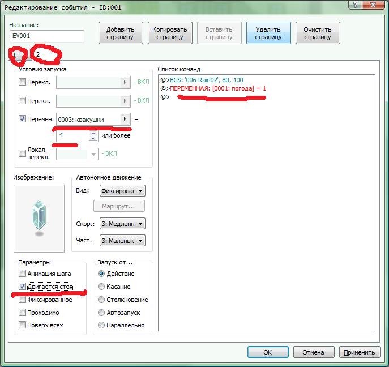Enable the Проходимо checkbox
Screen dimensions: 389x367
pyautogui.click(x=23, y=313)
